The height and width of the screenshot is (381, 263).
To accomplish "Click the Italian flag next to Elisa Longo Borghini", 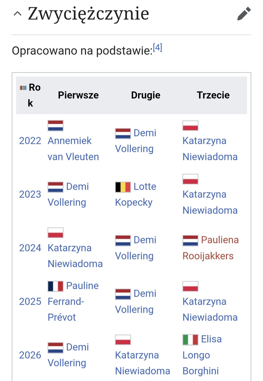I will point(190,340).
